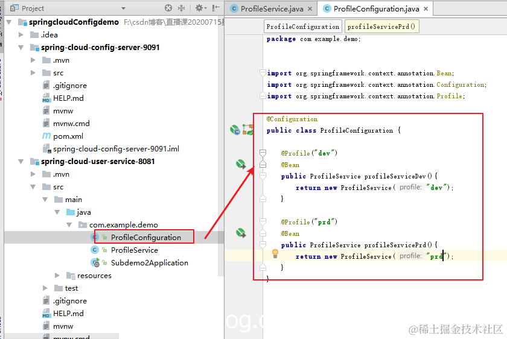Select HELP.md in config-server-9091
Viewport: 507px width, 339px height.
pyautogui.click(x=68, y=98)
